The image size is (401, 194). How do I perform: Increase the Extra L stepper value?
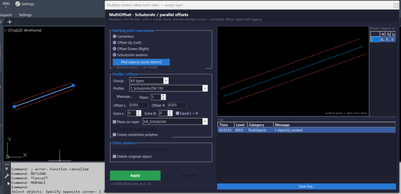pyautogui.click(x=139, y=112)
